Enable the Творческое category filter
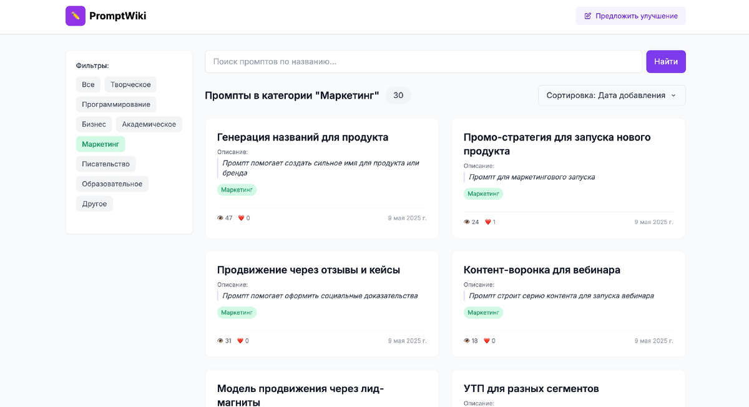 pyautogui.click(x=130, y=84)
